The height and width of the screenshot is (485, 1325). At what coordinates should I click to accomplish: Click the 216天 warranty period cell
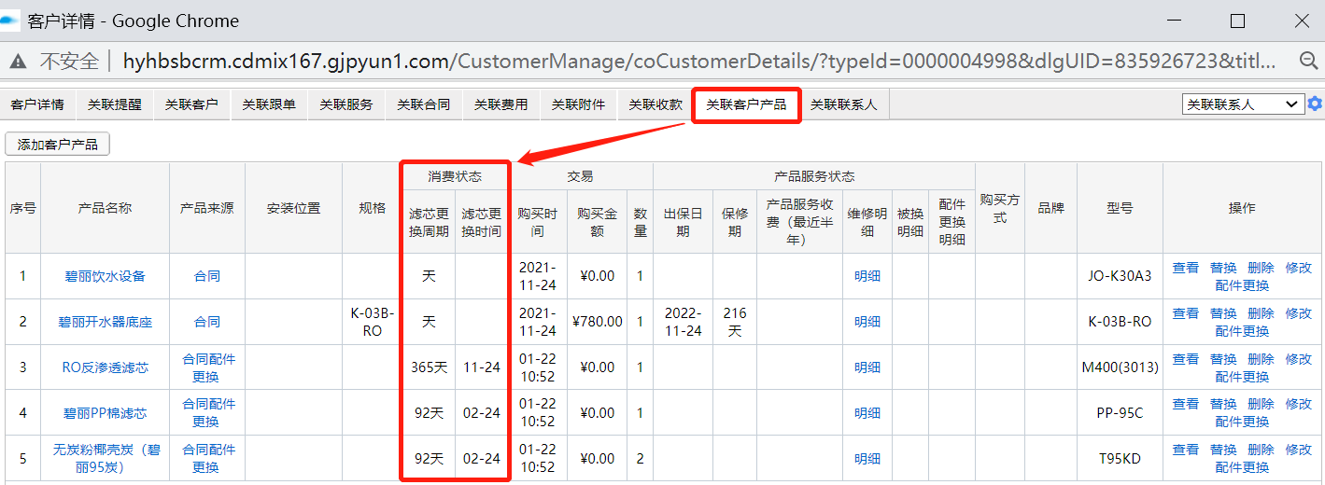pos(735,322)
